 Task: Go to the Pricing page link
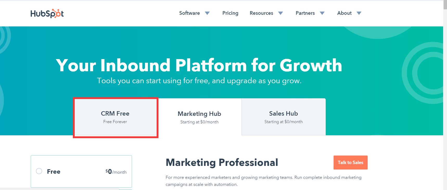(230, 13)
